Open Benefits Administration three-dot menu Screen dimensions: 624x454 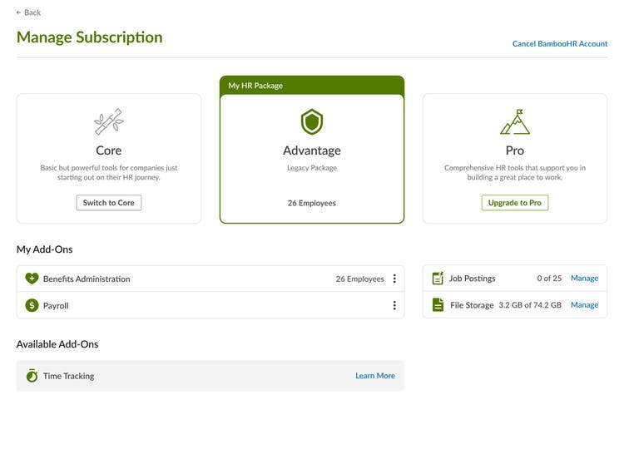(x=394, y=279)
